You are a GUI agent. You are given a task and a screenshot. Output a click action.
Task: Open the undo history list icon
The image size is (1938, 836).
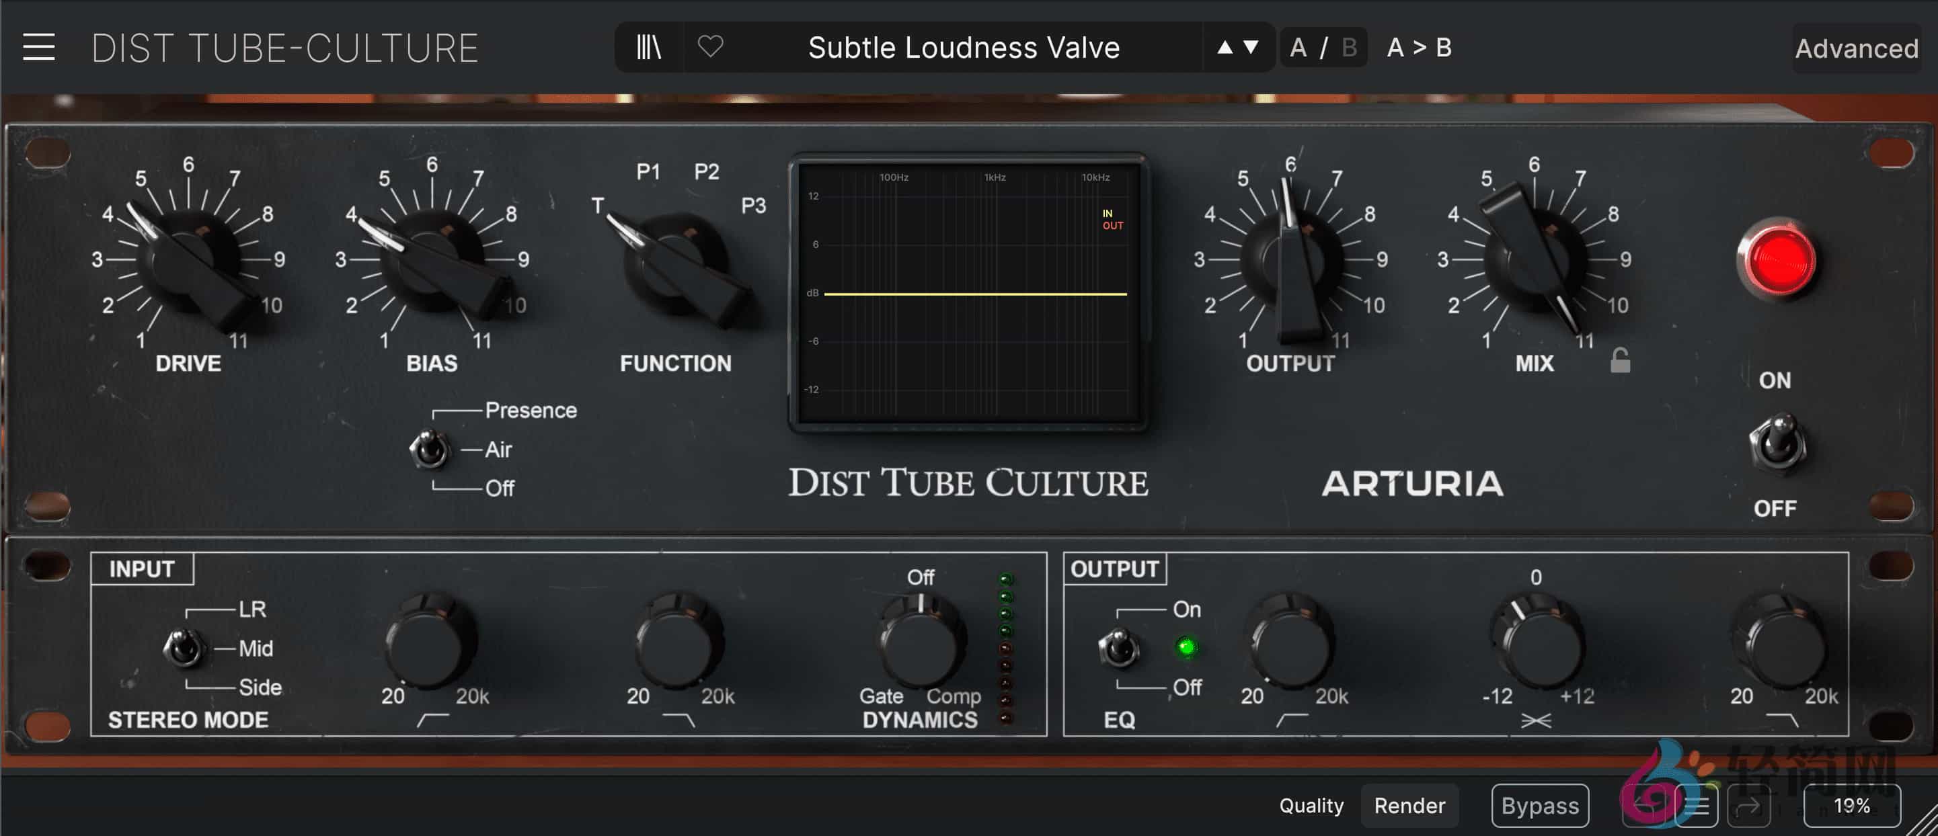tap(1697, 806)
